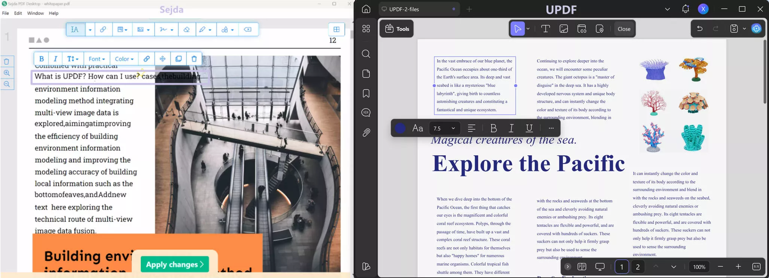Select the pointer select tool in UPDF
Image resolution: width=769 pixels, height=278 pixels.
coord(518,29)
